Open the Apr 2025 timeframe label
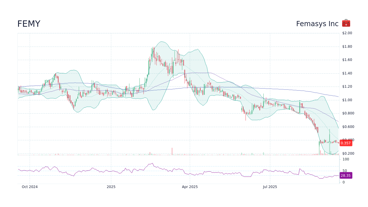 click(190, 187)
